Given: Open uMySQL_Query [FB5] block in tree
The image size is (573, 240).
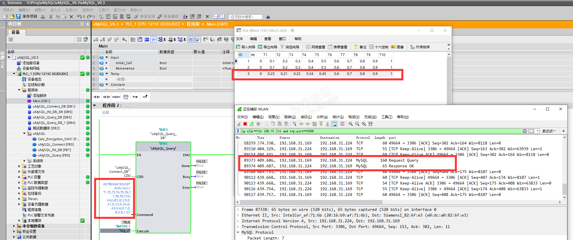Looking at the screenshot, I should (x=54, y=155).
